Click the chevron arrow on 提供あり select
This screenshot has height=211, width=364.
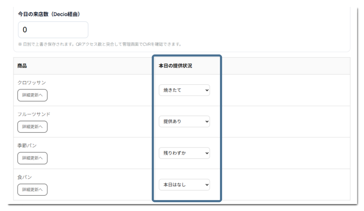coord(207,122)
